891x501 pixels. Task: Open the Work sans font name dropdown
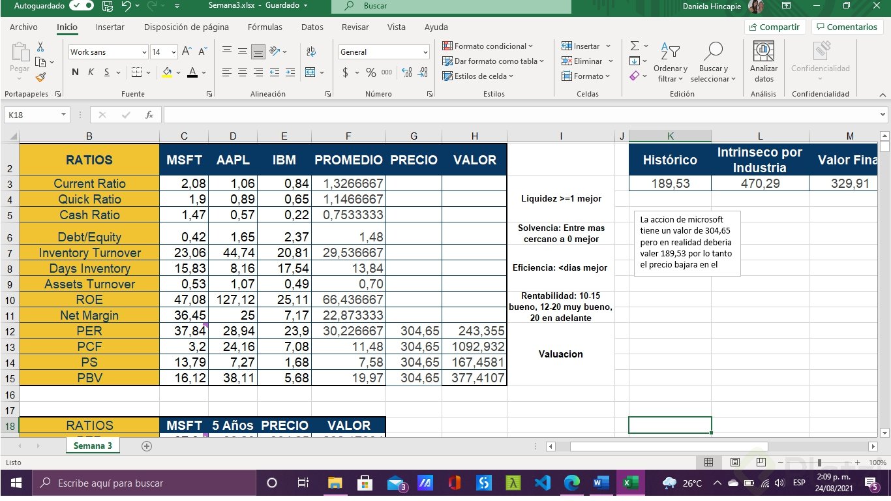(x=144, y=52)
